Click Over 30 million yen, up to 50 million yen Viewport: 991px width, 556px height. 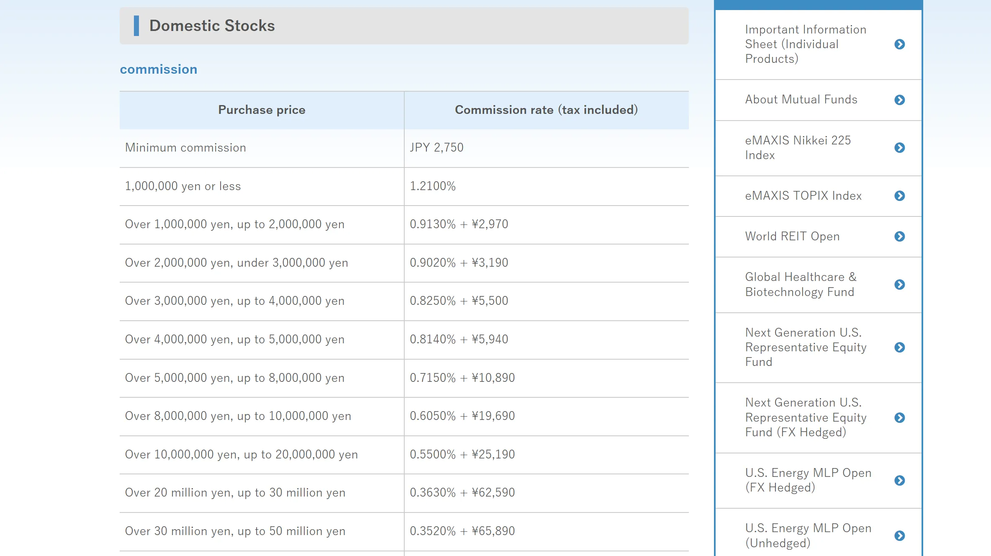pyautogui.click(x=235, y=531)
